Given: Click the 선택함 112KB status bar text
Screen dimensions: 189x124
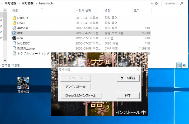Looking at the screenshot, I should [11, 66].
